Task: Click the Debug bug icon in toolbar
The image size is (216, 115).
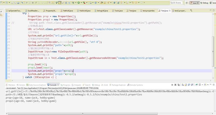Action: [73, 3]
